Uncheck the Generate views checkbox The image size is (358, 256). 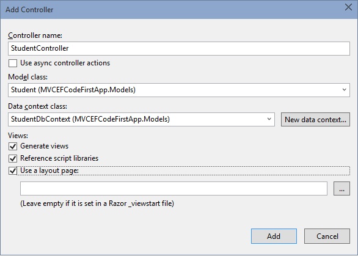point(13,147)
